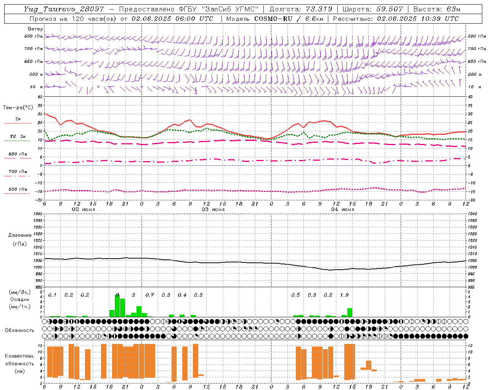Click left-side 700 гПа wind level label

(34, 49)
